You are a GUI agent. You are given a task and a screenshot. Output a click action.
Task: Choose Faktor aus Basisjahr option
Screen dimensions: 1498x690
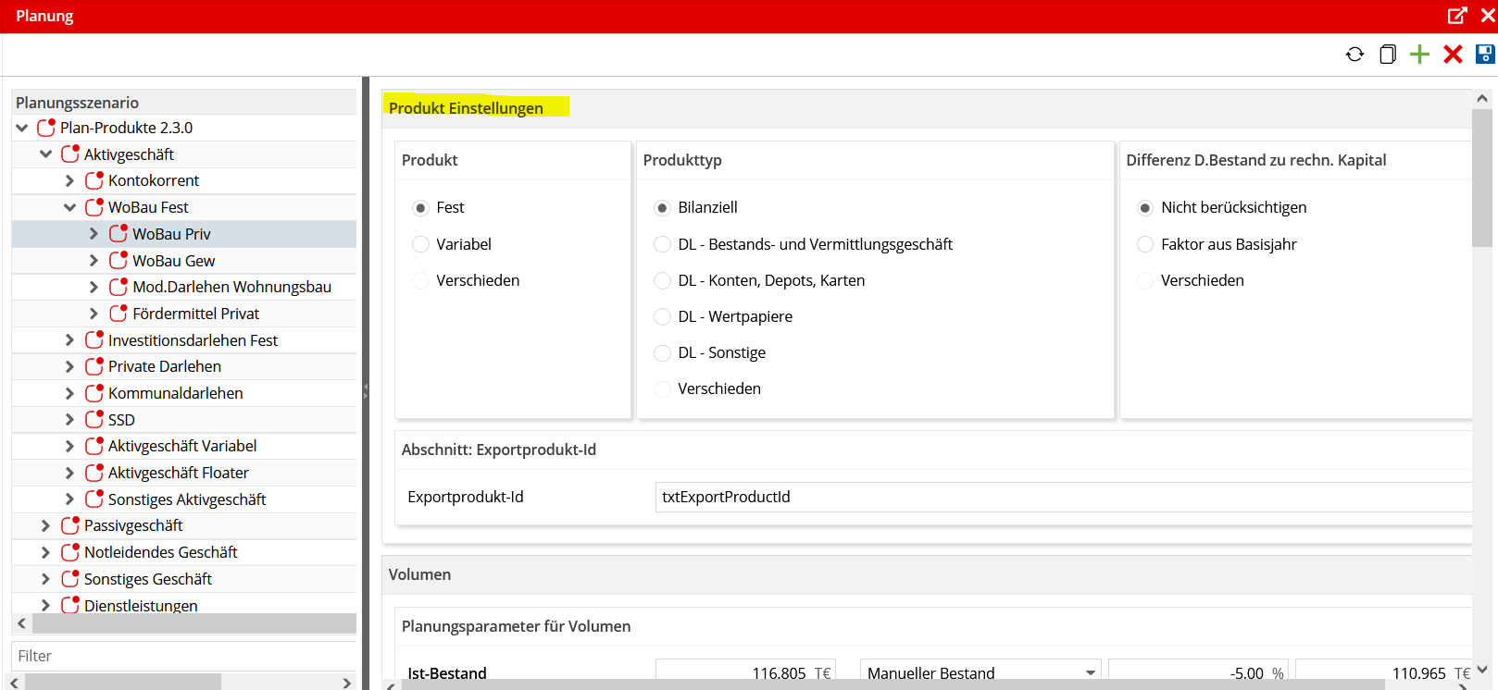coord(1145,244)
